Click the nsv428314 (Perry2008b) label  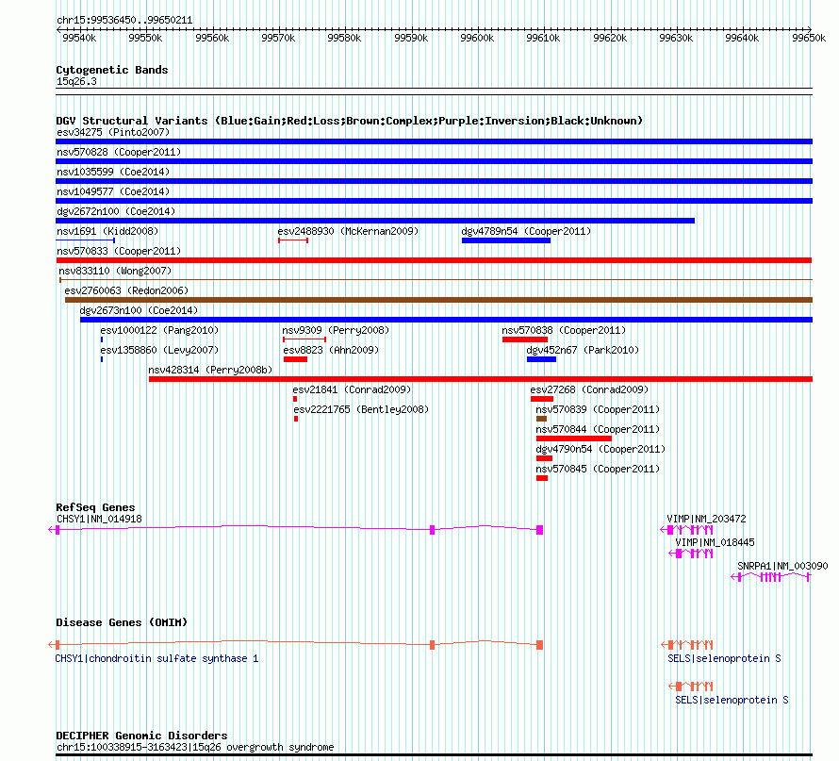pos(210,370)
